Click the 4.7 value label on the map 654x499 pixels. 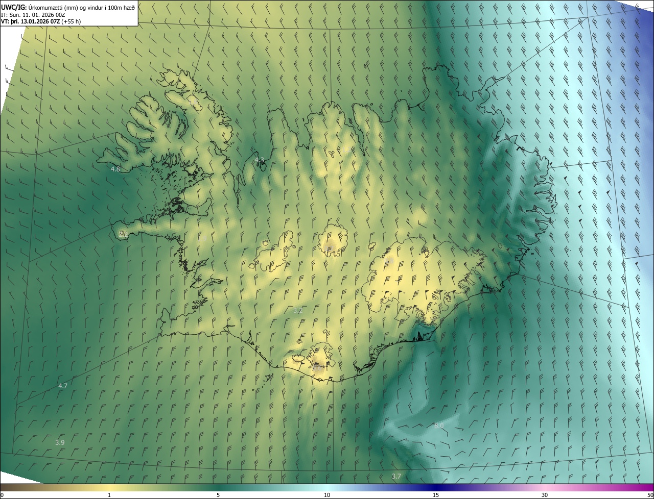click(x=62, y=386)
